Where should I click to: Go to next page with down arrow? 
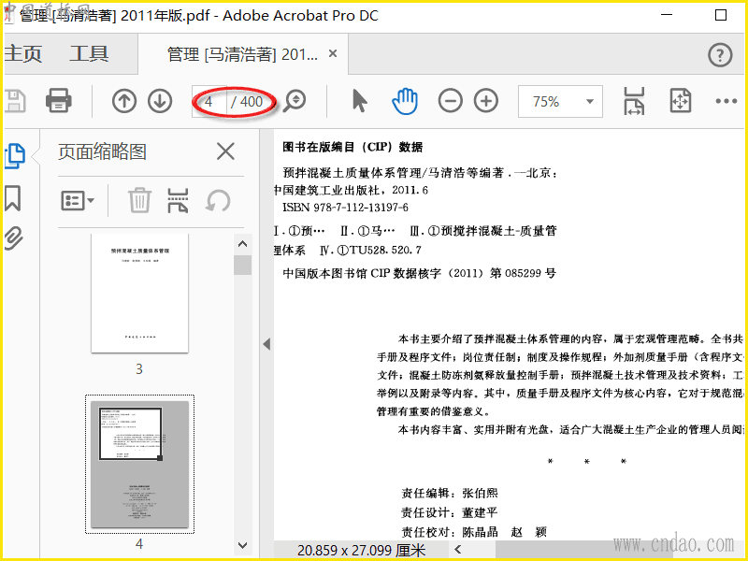coord(160,101)
